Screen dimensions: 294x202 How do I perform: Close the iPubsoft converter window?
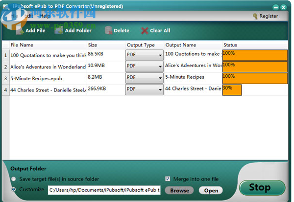click(283, 7)
